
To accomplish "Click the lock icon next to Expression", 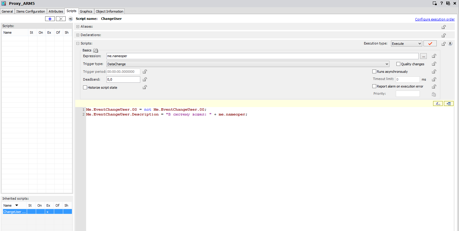I will 434,56.
